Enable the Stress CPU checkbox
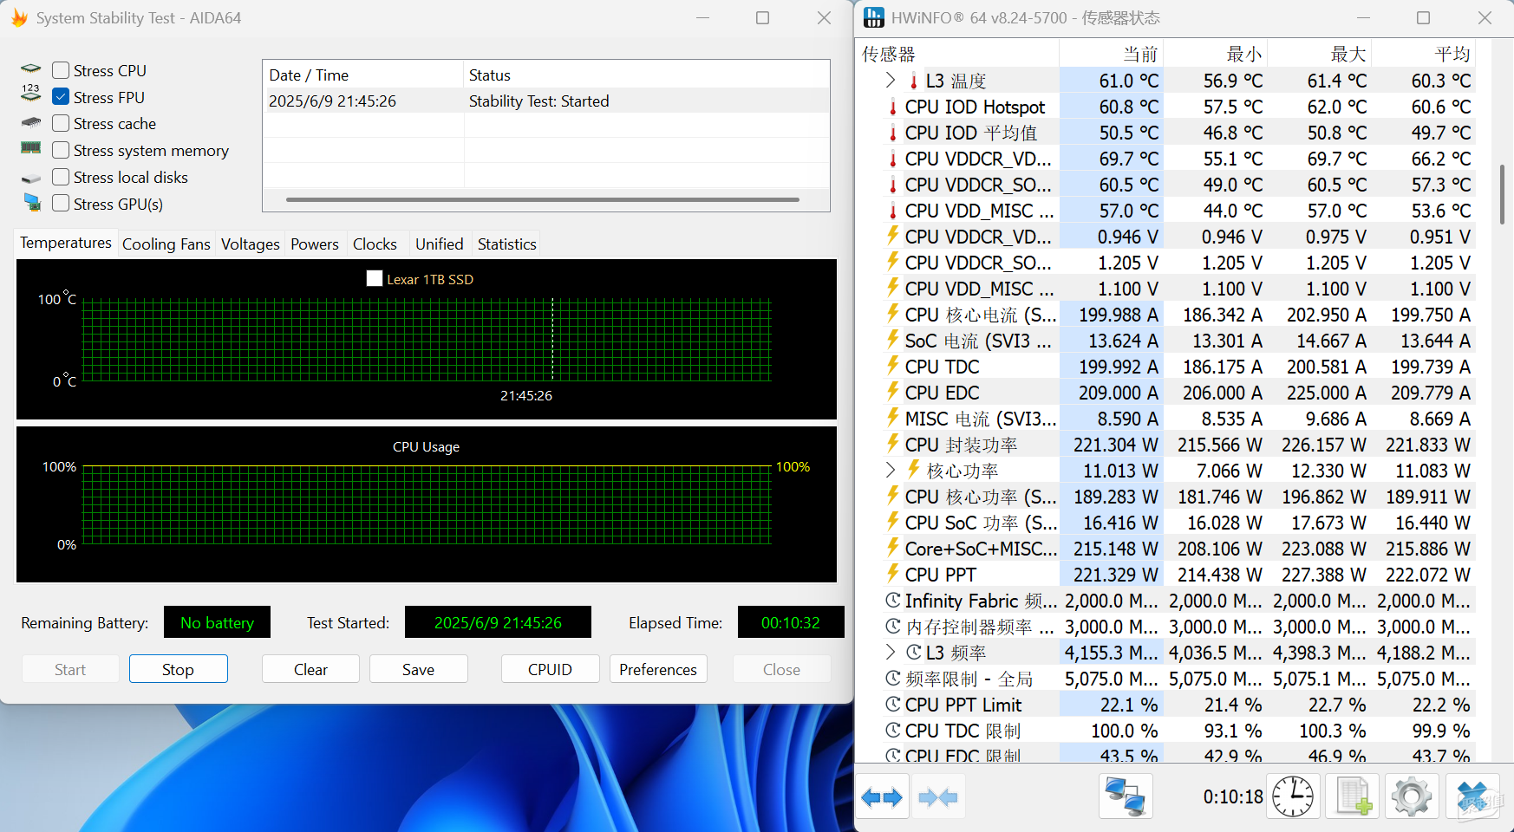Viewport: 1514px width, 832px height. point(61,71)
